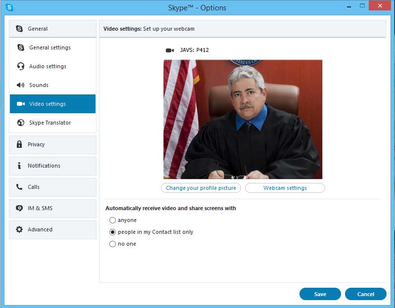Click 'Change your profile picture' button
The height and width of the screenshot is (308, 395).
tap(201, 188)
